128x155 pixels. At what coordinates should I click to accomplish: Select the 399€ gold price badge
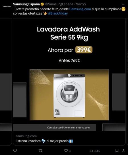pyautogui.click(x=84, y=50)
